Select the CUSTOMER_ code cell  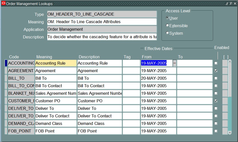(21, 101)
